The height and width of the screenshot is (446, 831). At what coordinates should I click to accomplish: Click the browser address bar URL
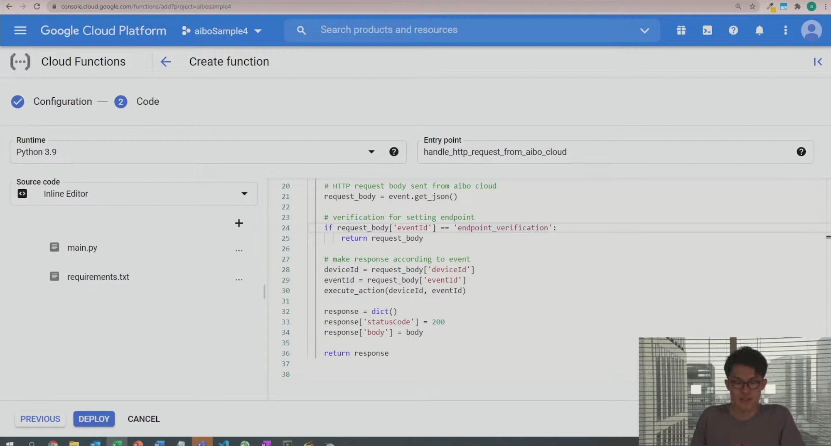point(146,6)
